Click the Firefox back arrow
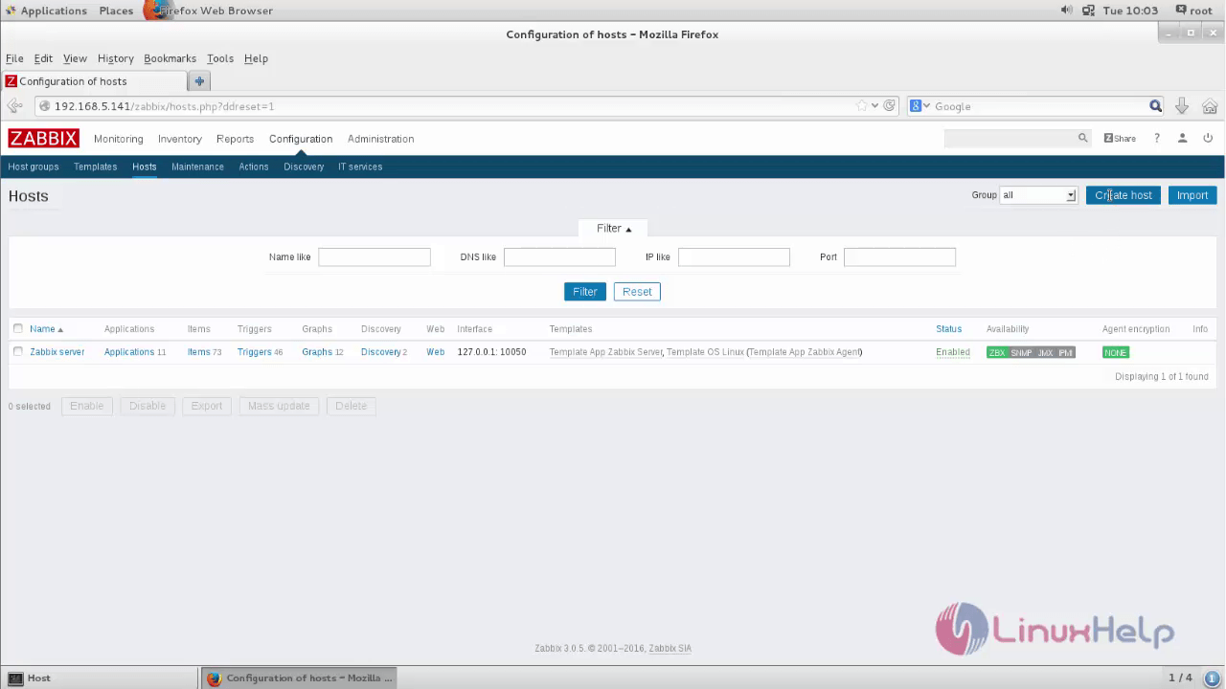The height and width of the screenshot is (689, 1226). (x=15, y=106)
